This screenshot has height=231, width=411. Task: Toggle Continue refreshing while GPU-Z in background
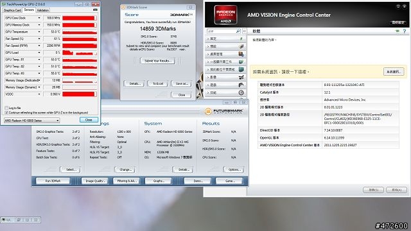coord(6,113)
